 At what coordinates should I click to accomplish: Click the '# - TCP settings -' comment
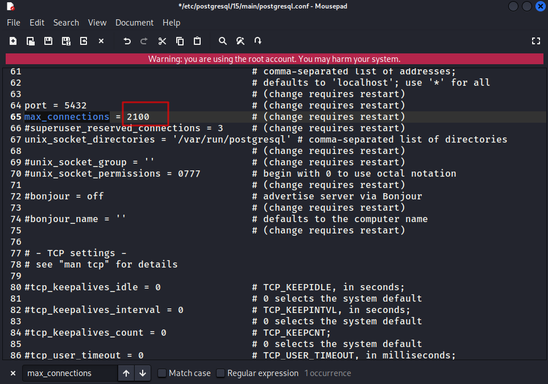click(76, 253)
